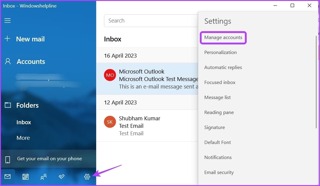Click the Accounts person icon
This screenshot has height=186, width=320.
(8, 61)
